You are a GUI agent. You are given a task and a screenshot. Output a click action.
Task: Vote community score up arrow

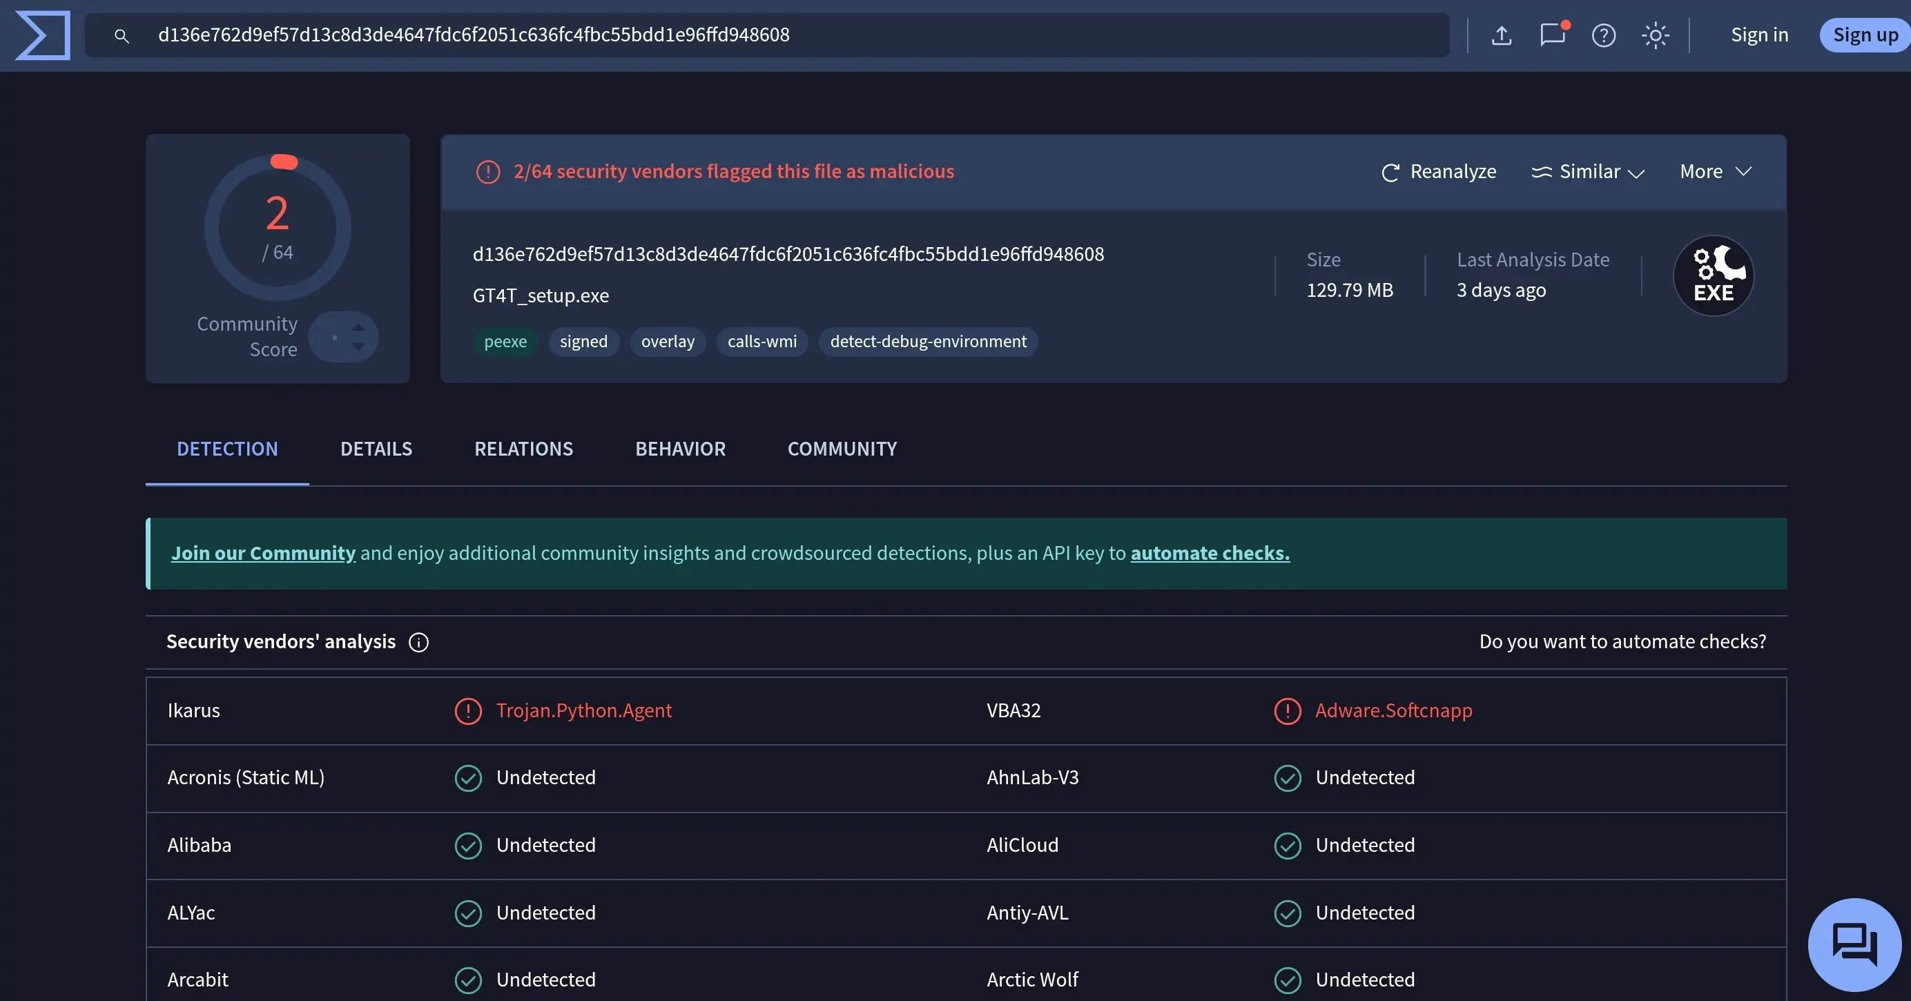pos(358,327)
